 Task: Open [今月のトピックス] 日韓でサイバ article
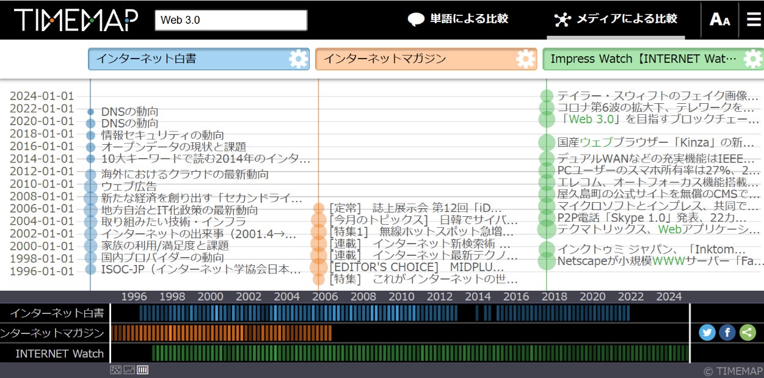point(423,220)
